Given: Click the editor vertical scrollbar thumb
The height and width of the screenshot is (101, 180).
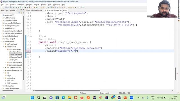Looking at the screenshot, I should tap(175, 74).
